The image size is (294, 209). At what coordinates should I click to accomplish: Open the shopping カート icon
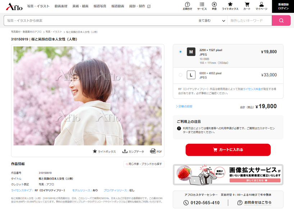[x=247, y=5]
